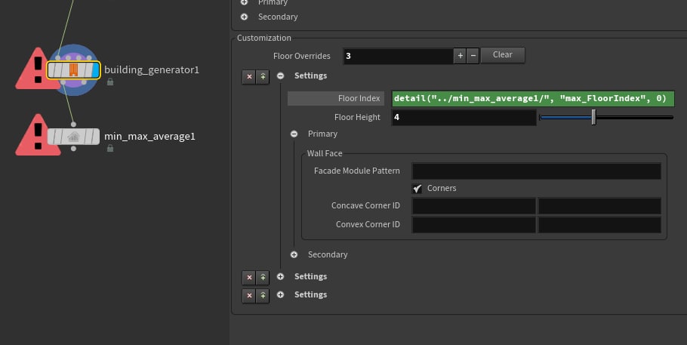Screen dimensions: 687x345
Task: Click the building_generator1 node icon
Action: coord(74,70)
